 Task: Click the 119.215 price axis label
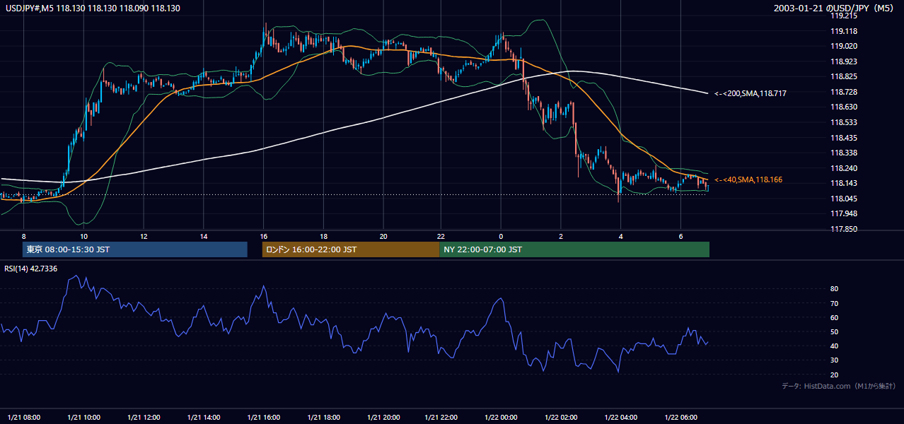click(x=844, y=16)
